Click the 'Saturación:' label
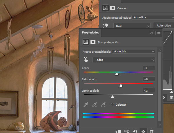 (x=89, y=79)
